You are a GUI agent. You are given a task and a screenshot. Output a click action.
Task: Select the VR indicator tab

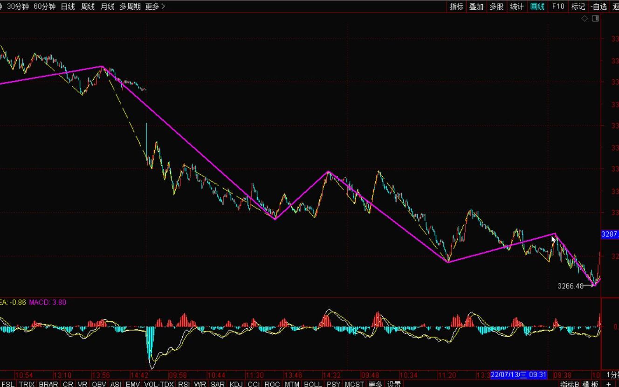[x=83, y=384]
